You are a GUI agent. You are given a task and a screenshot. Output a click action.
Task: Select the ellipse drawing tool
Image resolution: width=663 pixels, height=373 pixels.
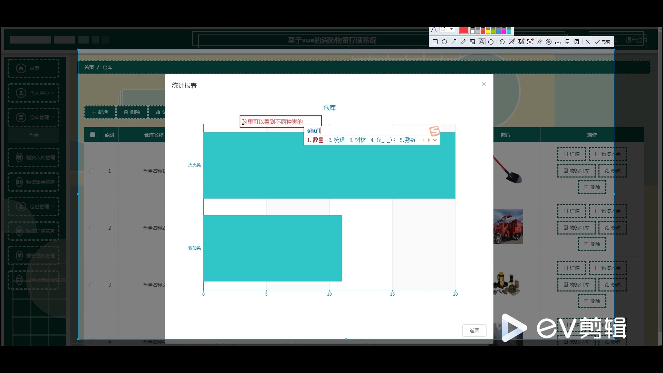click(444, 42)
